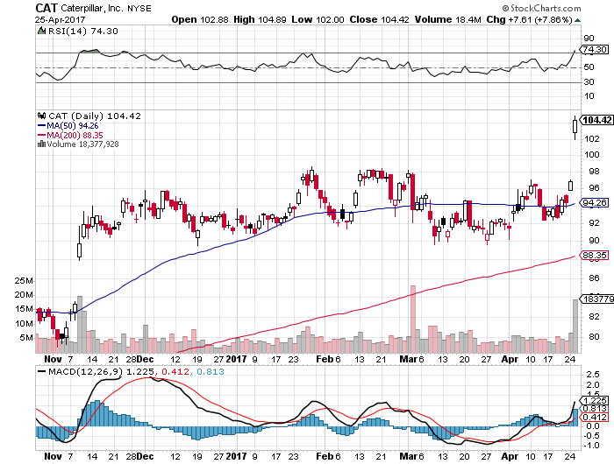Viewport: 614px width, 464px height.
Task: Click Dec on the price chart date axis
Action: (x=146, y=359)
